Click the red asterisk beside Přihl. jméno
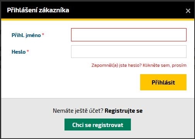This screenshot has height=139, width=195. [43, 34]
